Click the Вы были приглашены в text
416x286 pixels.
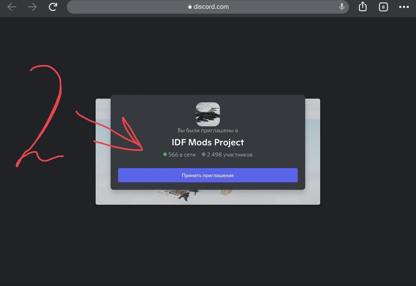[208, 131]
